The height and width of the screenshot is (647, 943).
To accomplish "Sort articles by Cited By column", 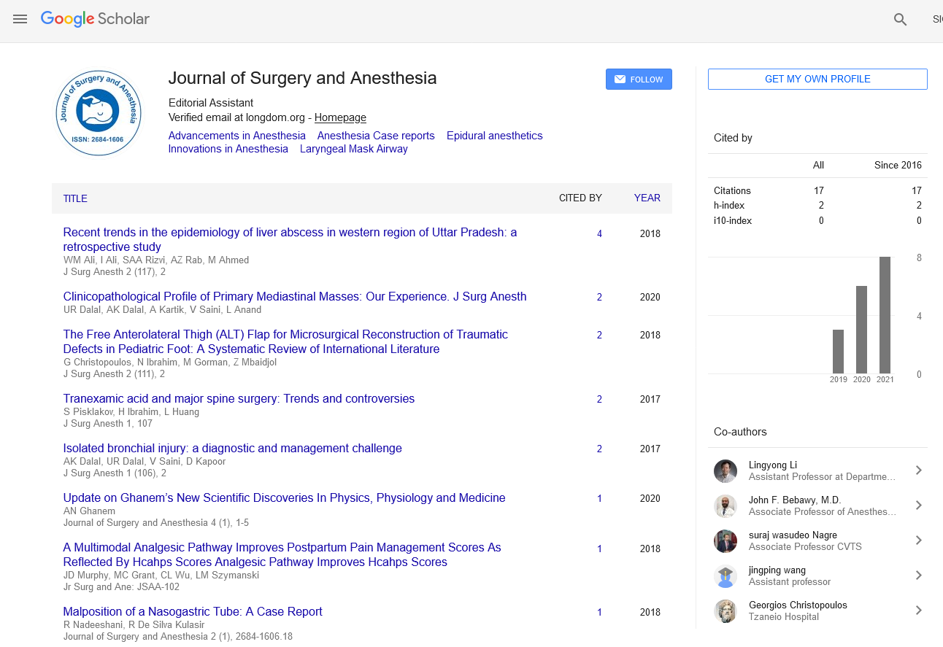I will 580,198.
